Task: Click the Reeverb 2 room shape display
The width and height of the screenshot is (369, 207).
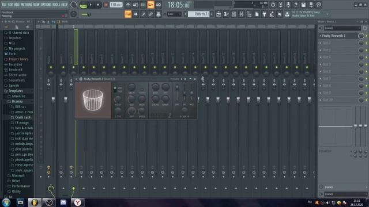Action: click(93, 100)
